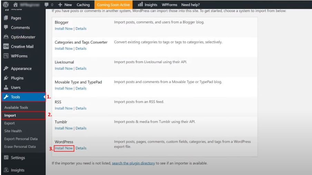The width and height of the screenshot is (312, 175).
Task: Click the Tumblr importer title
Action: tap(61, 122)
